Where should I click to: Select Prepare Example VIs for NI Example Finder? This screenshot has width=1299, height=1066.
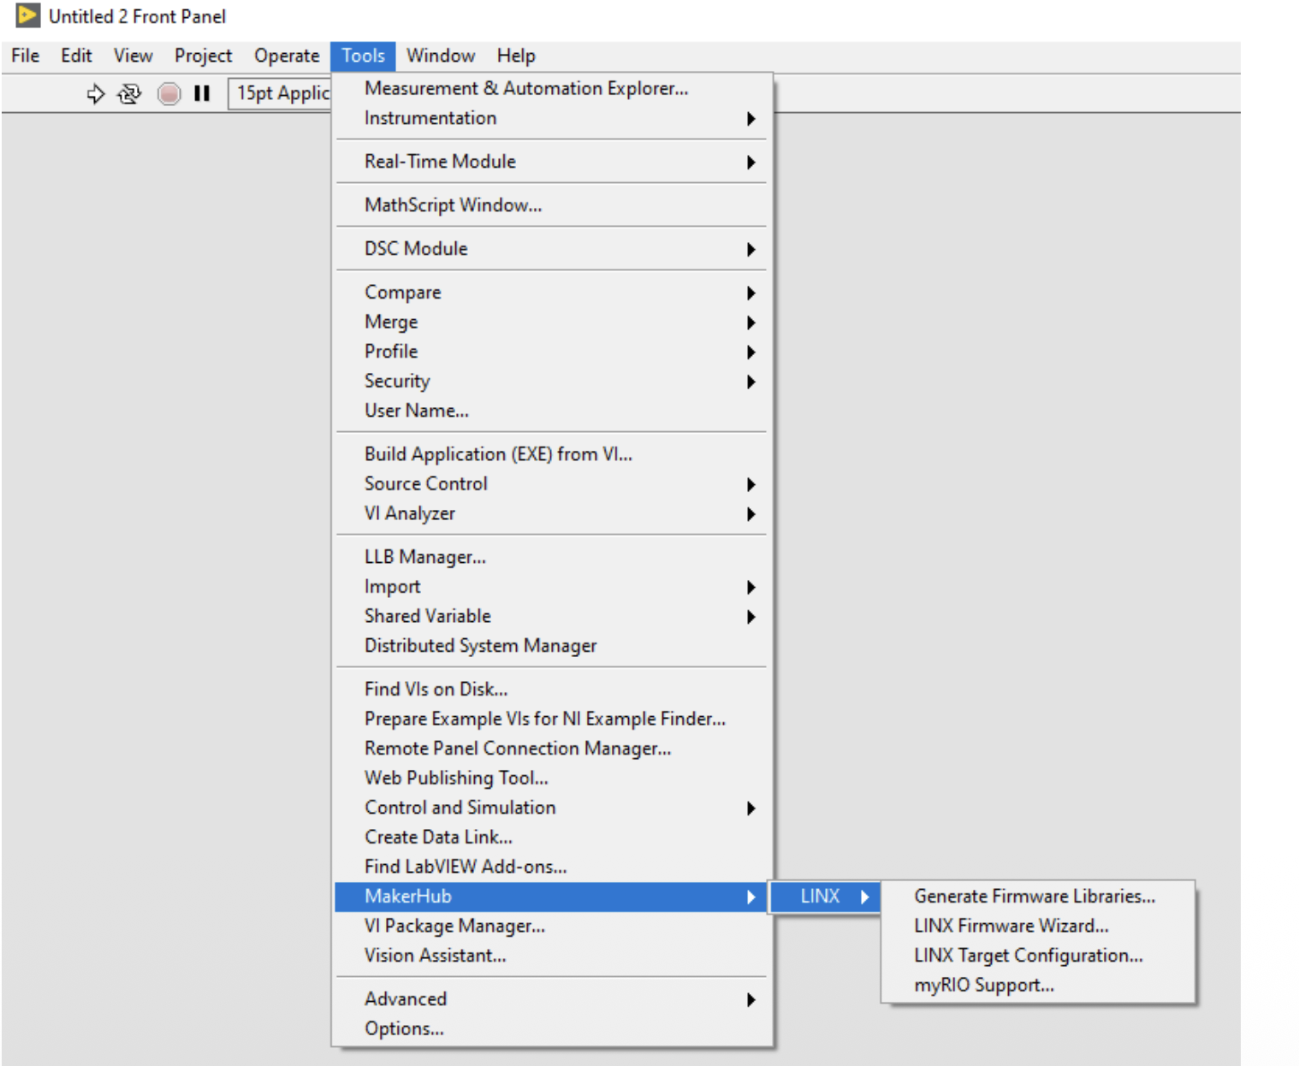[552, 719]
